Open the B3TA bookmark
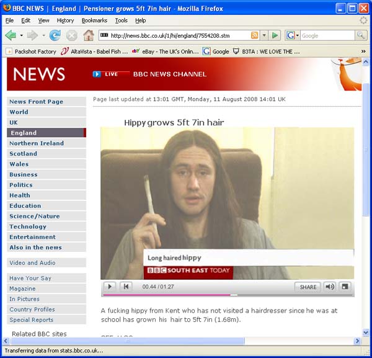 click(266, 51)
